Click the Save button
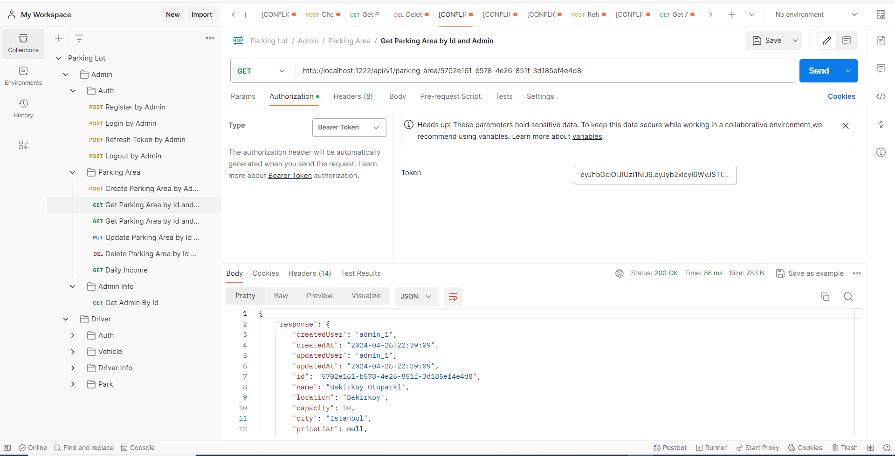 [x=767, y=41]
